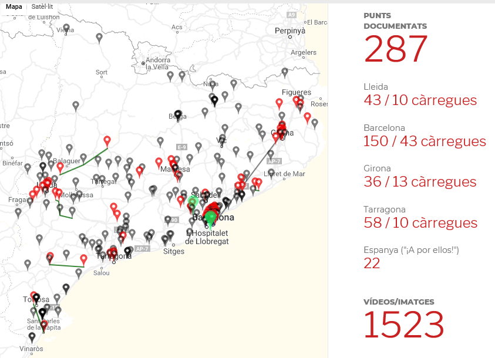Click the 1523 vídeos/imatges count

click(403, 325)
